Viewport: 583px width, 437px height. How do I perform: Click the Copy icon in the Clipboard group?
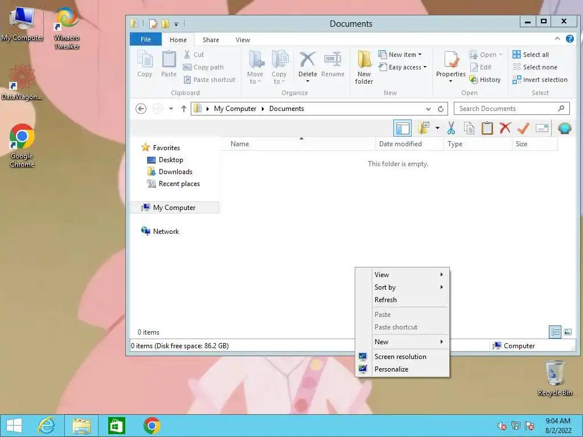pos(145,64)
